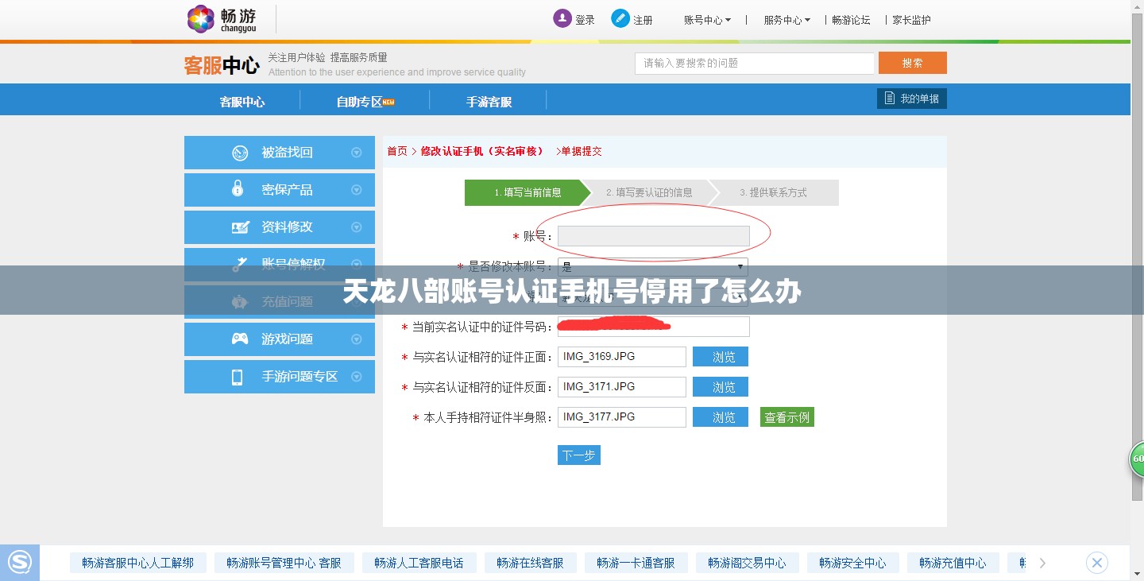Click the blue 注册 pencil icon

point(620,17)
